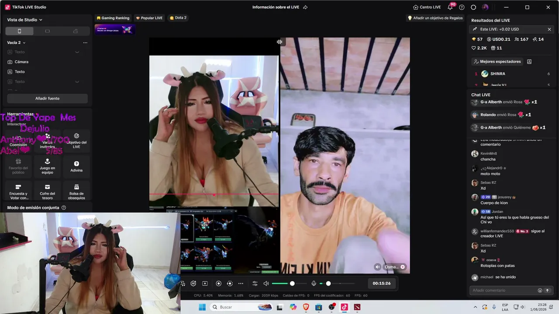Expand the Vacía 2 scene dropdown
559x314 pixels.
pyautogui.click(x=17, y=43)
